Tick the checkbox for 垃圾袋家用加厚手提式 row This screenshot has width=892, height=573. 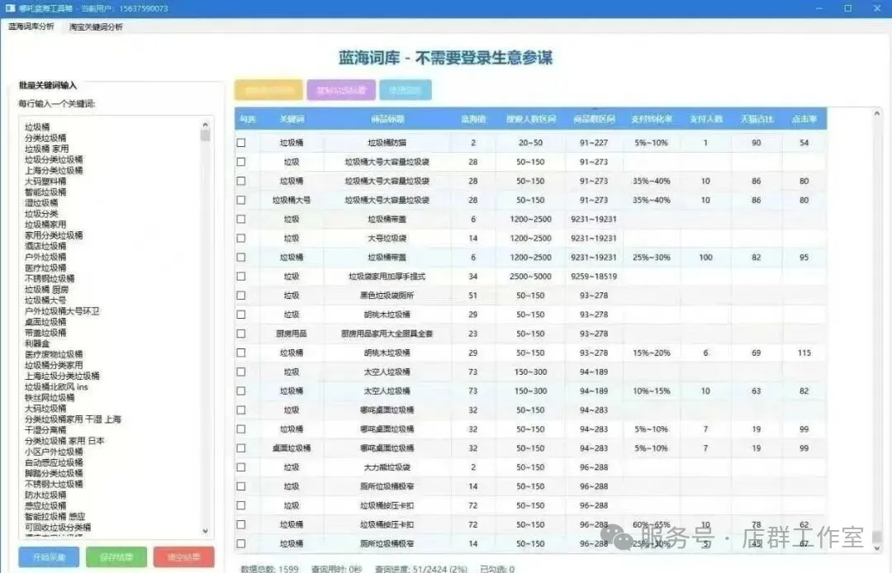tap(241, 277)
